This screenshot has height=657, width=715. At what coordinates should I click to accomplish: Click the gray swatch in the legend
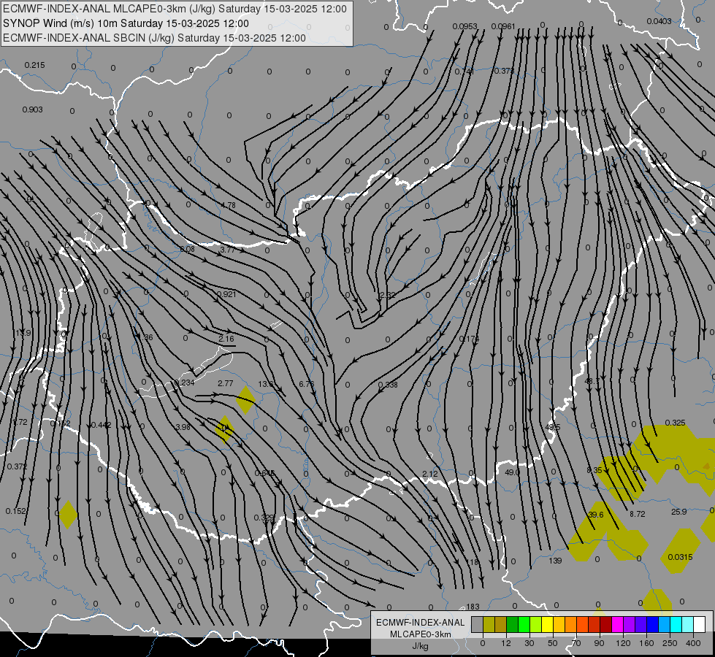pyautogui.click(x=477, y=624)
